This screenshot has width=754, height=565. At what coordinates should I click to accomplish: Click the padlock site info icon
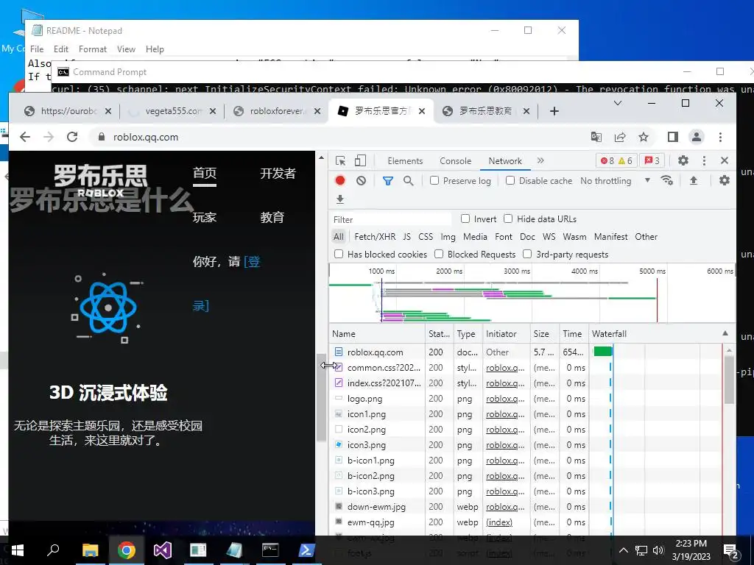pyautogui.click(x=101, y=137)
